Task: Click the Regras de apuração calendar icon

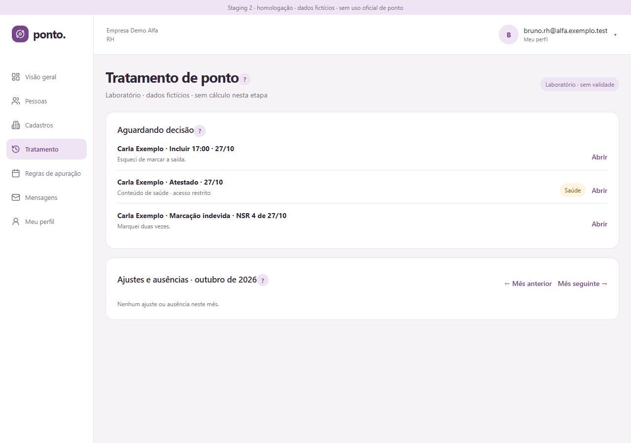Action: [16, 173]
